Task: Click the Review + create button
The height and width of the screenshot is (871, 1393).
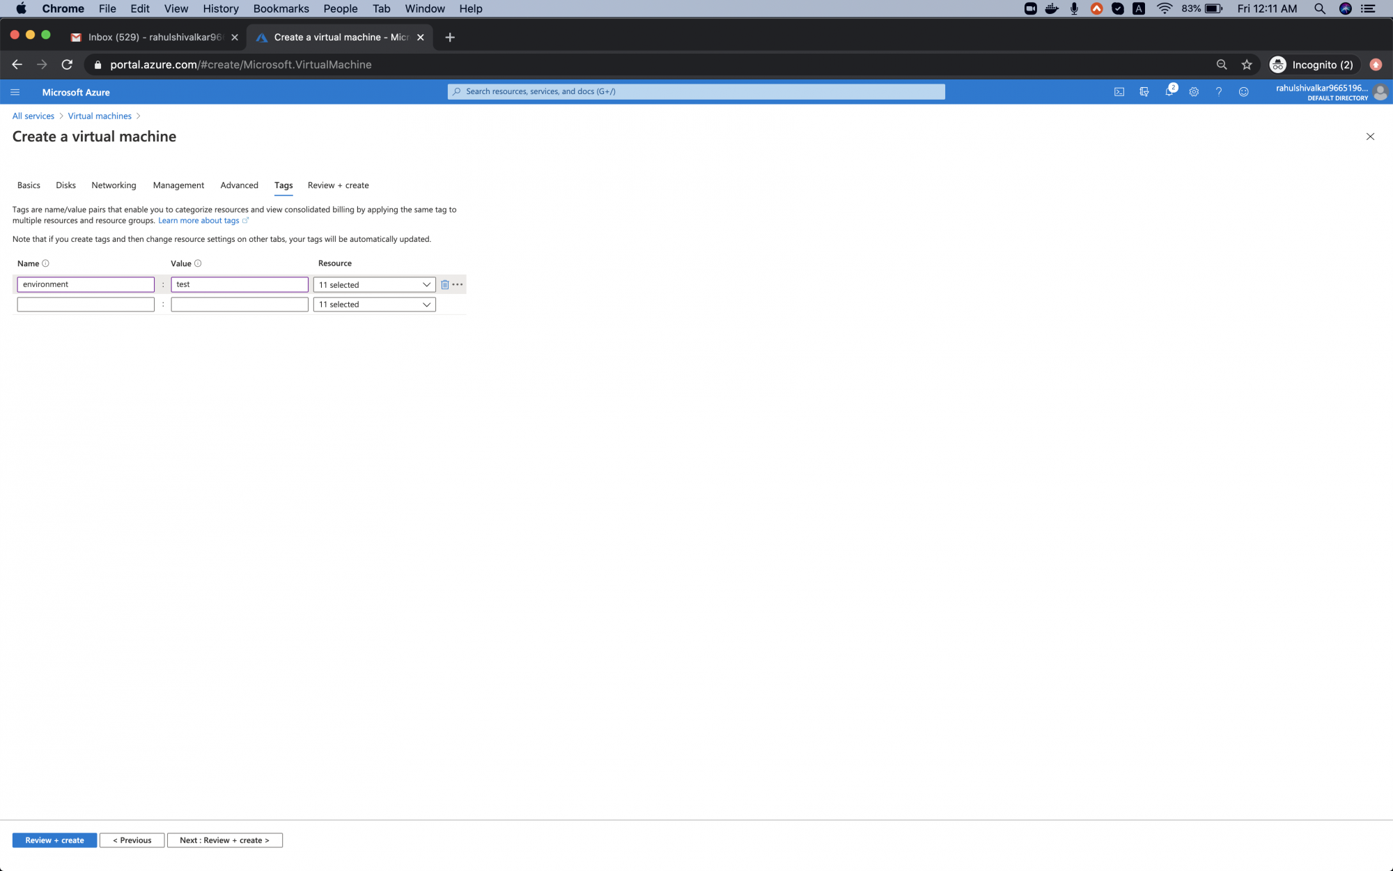Action: click(x=54, y=840)
